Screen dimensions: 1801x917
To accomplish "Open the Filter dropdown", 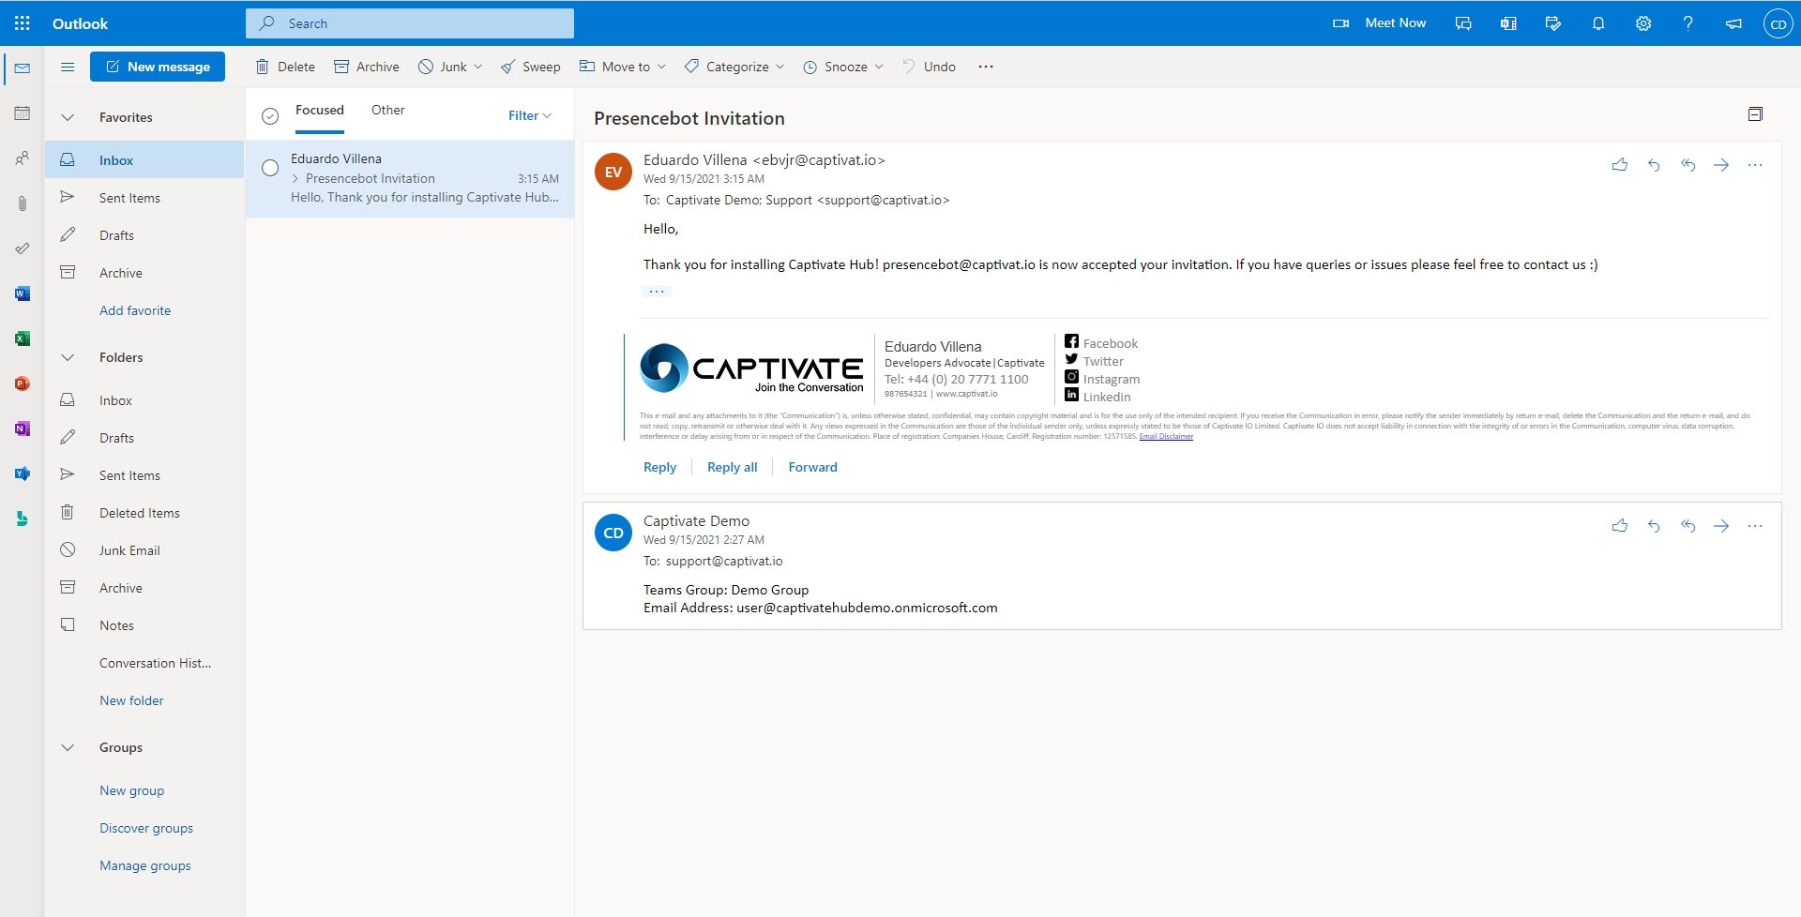I will coord(530,115).
